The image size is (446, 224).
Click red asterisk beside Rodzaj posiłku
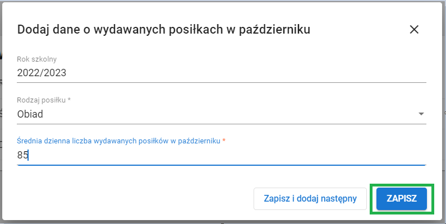pyautogui.click(x=70, y=100)
